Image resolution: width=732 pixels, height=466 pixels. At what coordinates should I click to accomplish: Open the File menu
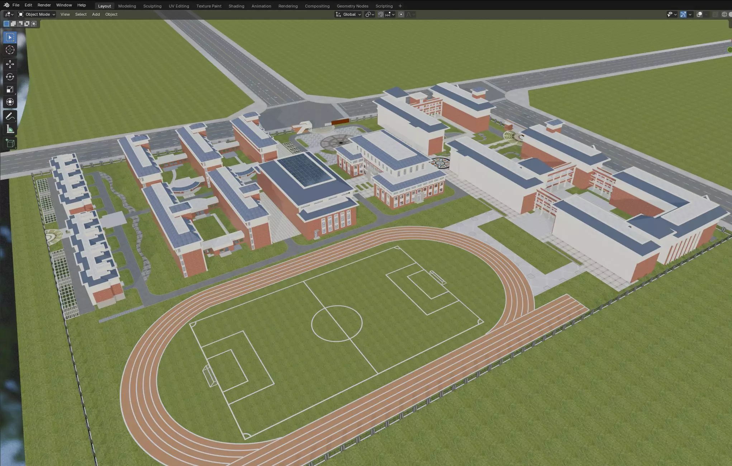pyautogui.click(x=16, y=5)
